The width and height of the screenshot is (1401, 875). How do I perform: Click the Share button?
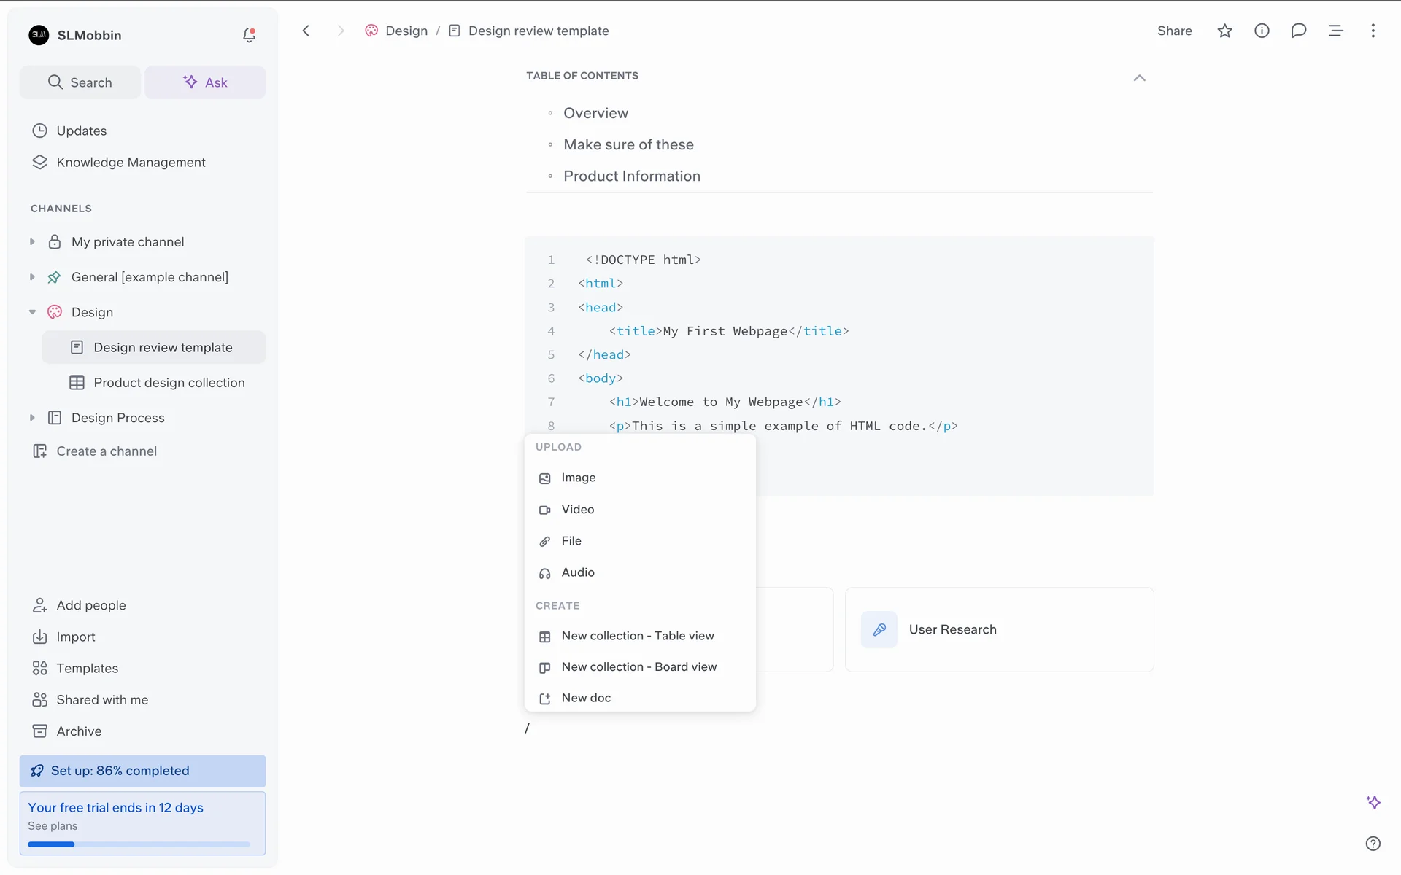point(1174,31)
